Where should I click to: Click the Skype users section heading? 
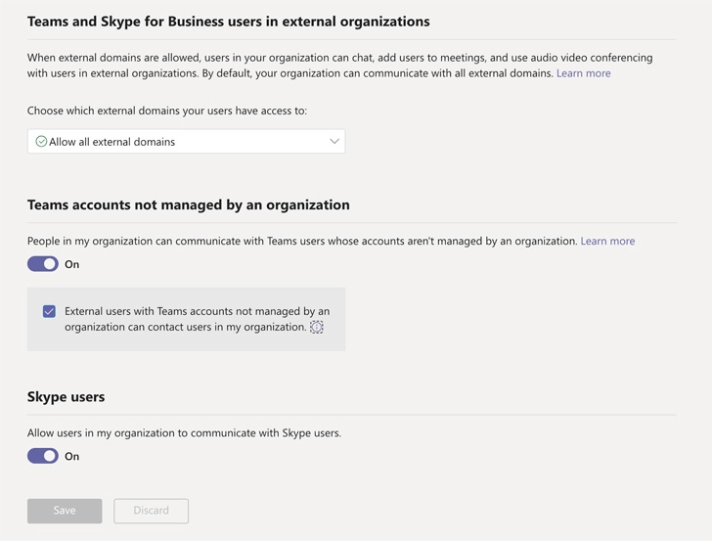click(x=66, y=396)
